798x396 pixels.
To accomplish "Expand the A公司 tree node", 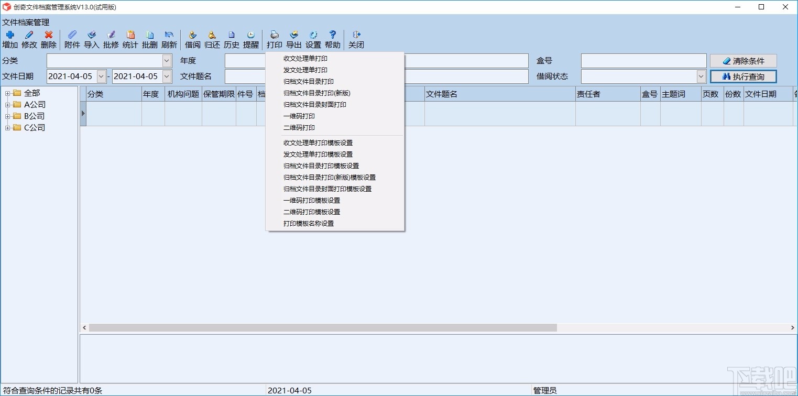I will pyautogui.click(x=8, y=105).
